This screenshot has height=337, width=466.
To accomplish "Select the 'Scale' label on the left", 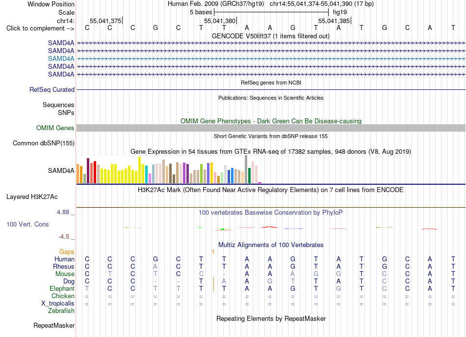I will pyautogui.click(x=66, y=12).
